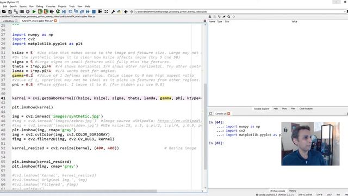Close the untitled0.py tab
The width and height of the screenshot is (348, 196).
[16, 21]
